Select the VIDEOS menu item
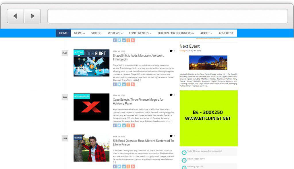This screenshot has height=169, width=294. click(x=96, y=33)
